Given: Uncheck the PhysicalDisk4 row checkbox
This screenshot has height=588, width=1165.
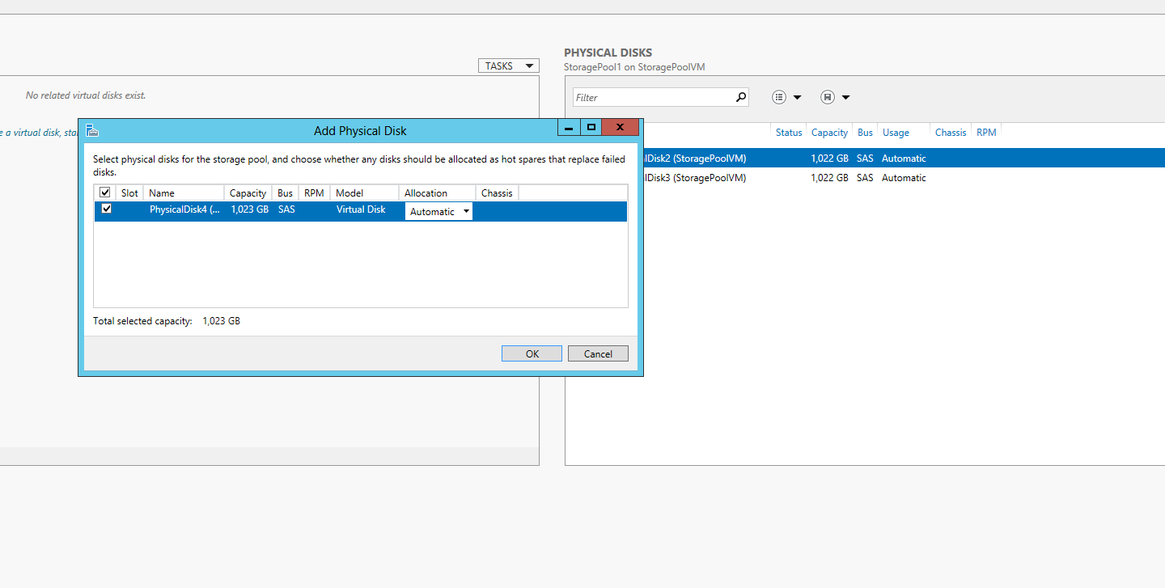Looking at the screenshot, I should (106, 209).
